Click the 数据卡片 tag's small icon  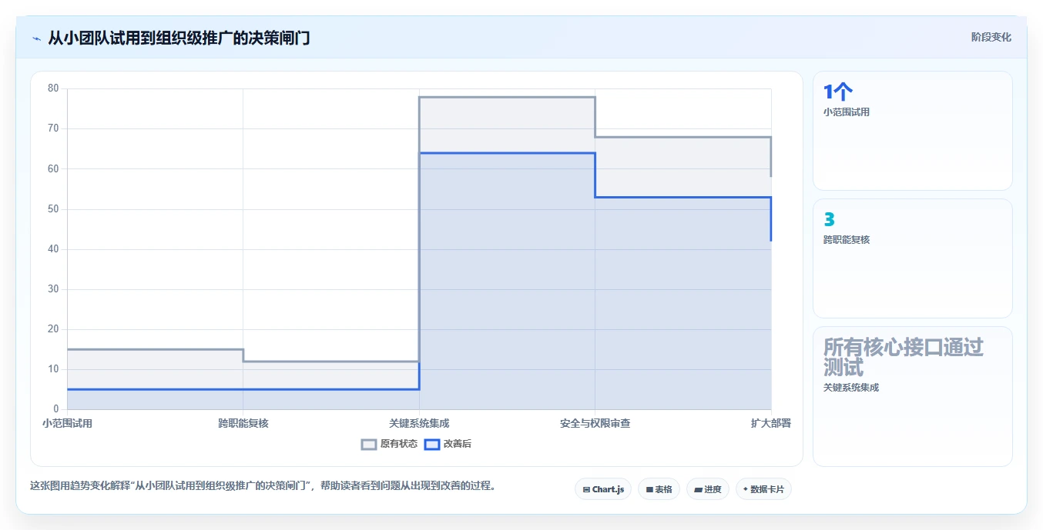click(x=746, y=489)
